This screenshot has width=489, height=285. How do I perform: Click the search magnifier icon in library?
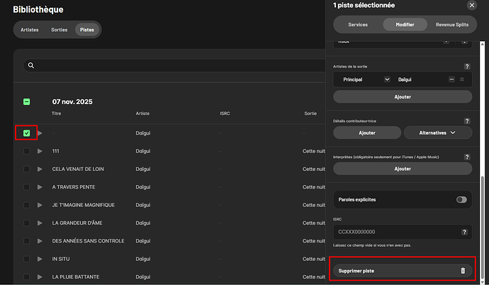click(x=30, y=65)
